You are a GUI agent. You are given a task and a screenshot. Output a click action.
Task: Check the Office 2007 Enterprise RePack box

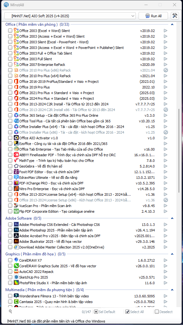click(10, 65)
